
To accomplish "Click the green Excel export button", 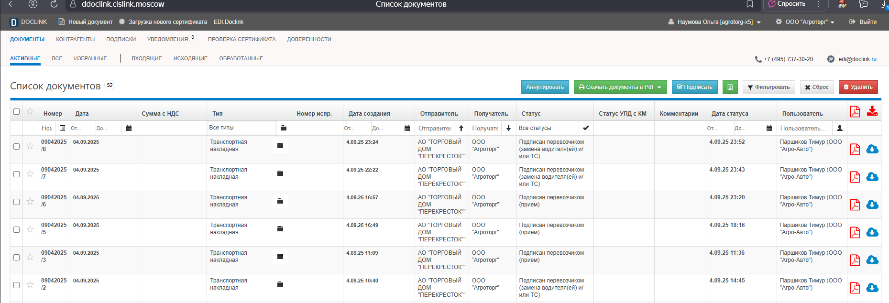I will click(x=730, y=87).
